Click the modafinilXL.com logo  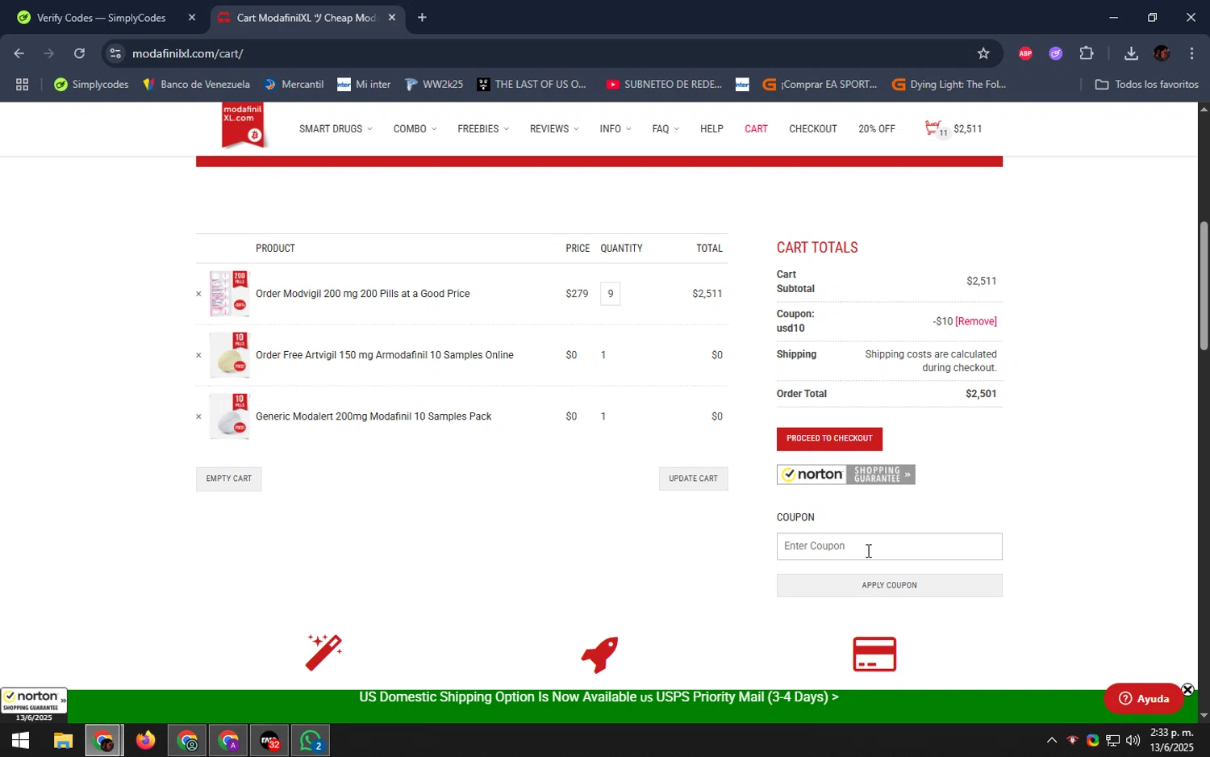coord(243,126)
